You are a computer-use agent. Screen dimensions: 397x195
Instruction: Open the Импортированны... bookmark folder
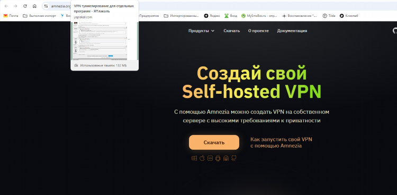tap(181, 16)
